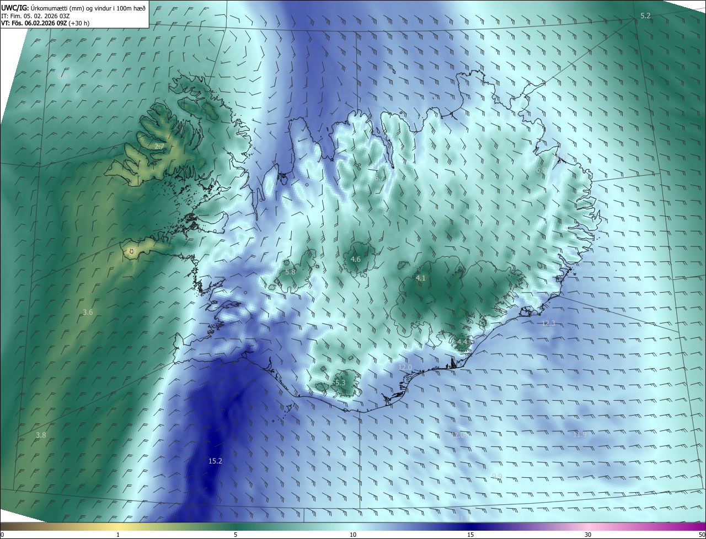This screenshot has height=539, width=706.
Task: Click the 1 tick label on the colour scale
Action: (x=118, y=535)
